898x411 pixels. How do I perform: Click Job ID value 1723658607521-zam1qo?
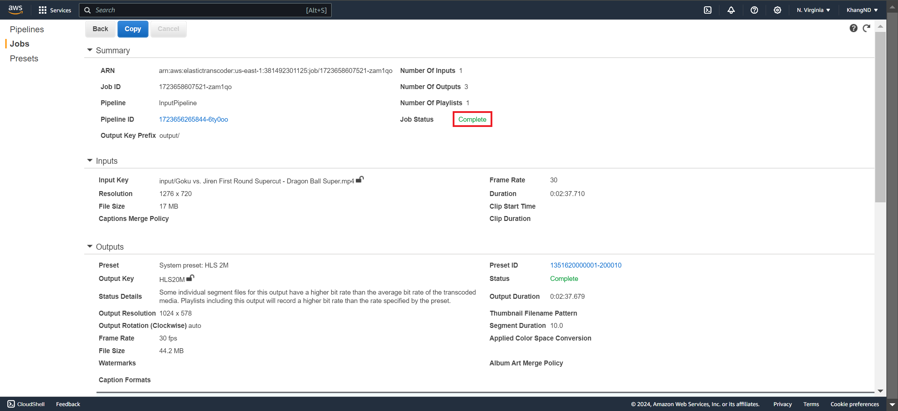[x=195, y=87]
